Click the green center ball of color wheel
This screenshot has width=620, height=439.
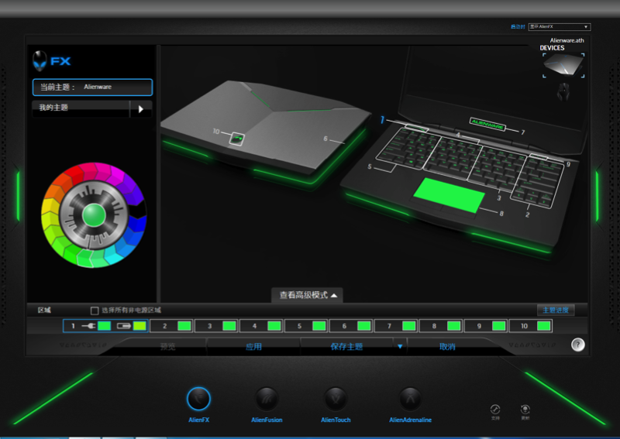point(94,215)
